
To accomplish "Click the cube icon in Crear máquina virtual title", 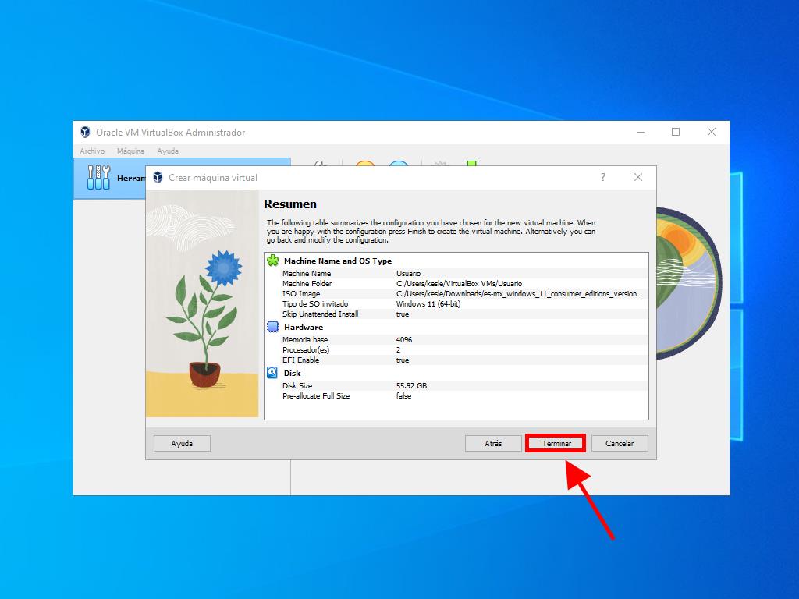I will coord(158,178).
